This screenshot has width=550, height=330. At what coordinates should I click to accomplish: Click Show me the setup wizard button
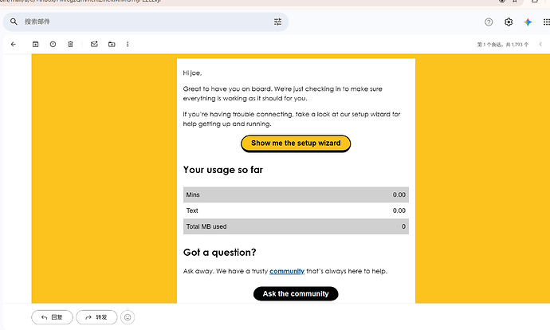[x=296, y=143]
